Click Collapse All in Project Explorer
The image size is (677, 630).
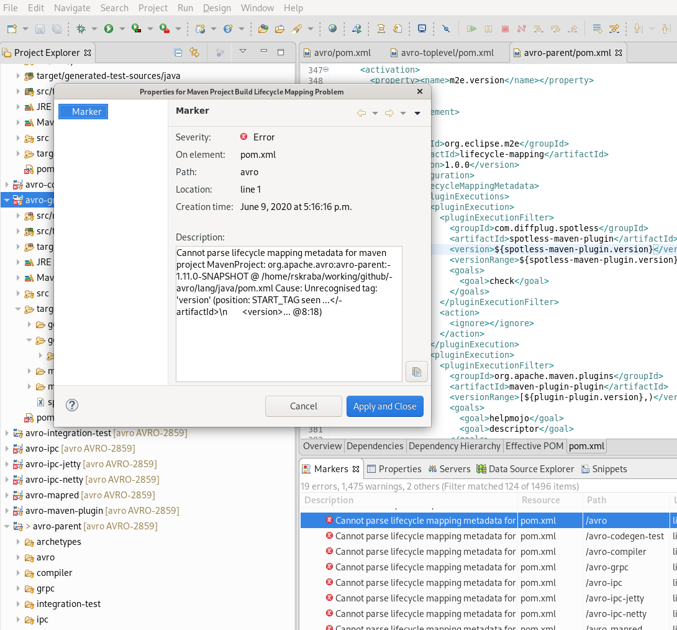178,53
